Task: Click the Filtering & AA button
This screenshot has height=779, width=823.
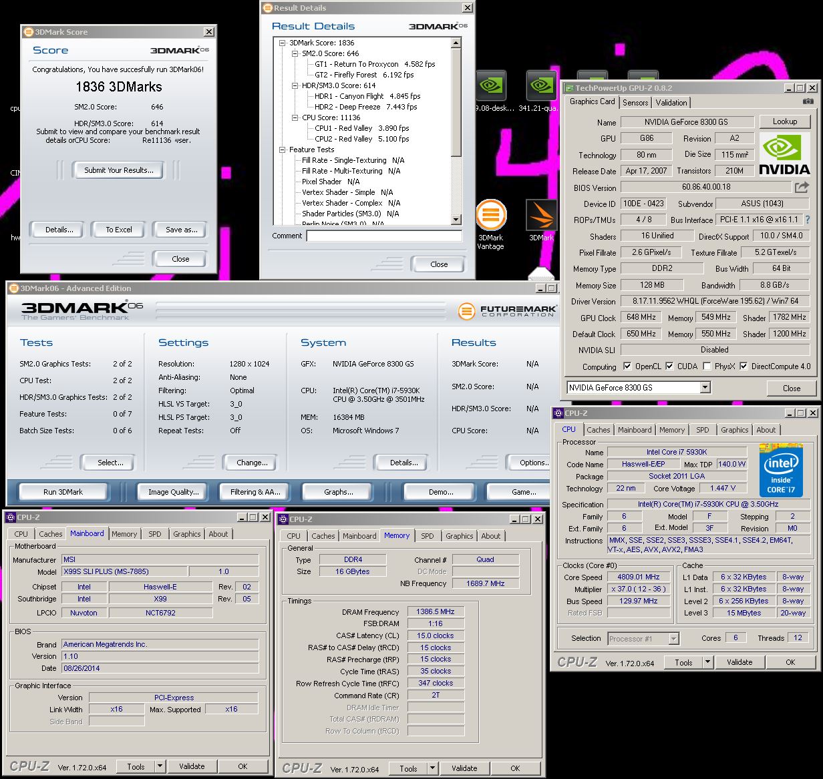Action: (x=255, y=492)
